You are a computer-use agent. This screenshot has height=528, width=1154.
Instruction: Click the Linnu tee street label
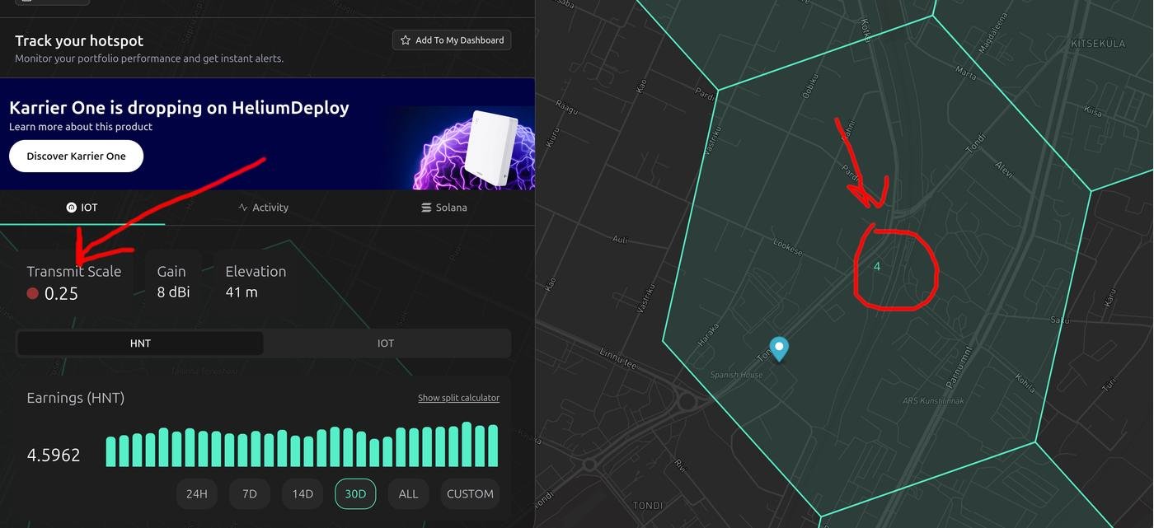619,358
